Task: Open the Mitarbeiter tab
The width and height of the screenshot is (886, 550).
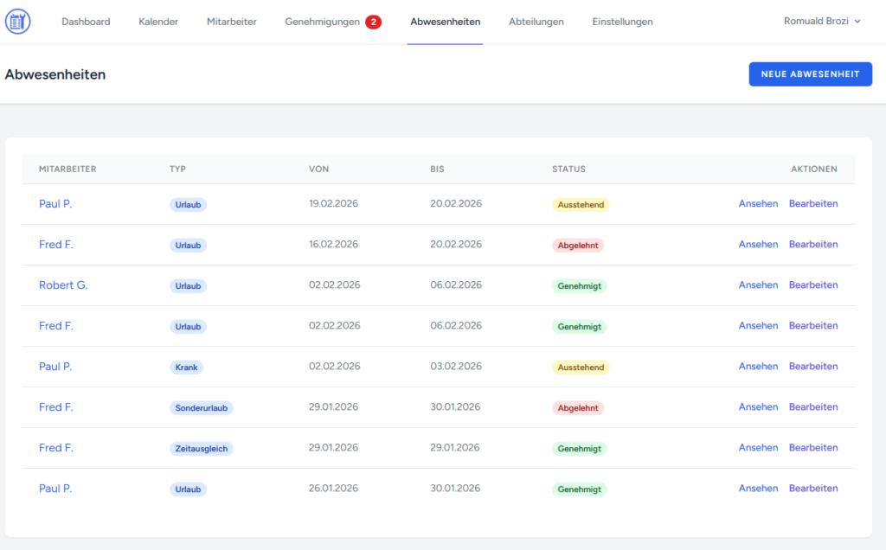Action: (231, 22)
